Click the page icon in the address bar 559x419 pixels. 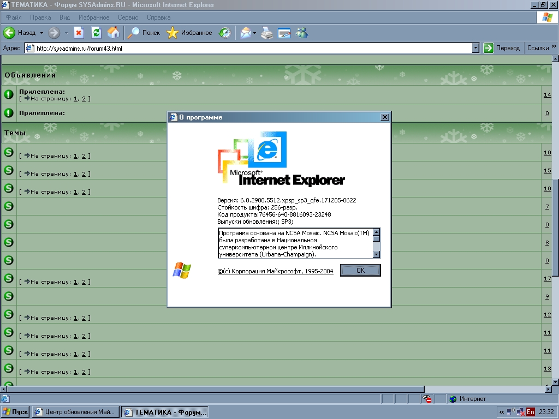pos(30,48)
